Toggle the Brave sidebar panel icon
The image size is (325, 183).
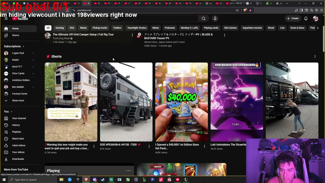301,10
